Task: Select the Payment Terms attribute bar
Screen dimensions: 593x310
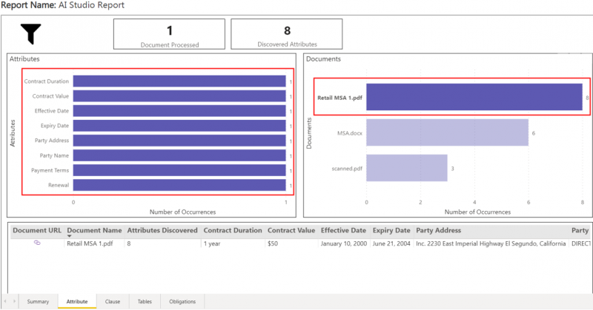Action: point(179,169)
